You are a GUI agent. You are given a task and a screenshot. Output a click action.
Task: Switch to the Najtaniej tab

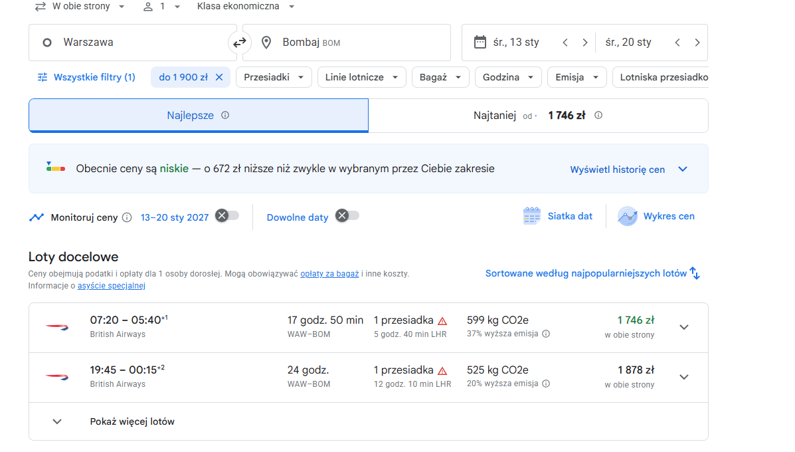pos(538,116)
